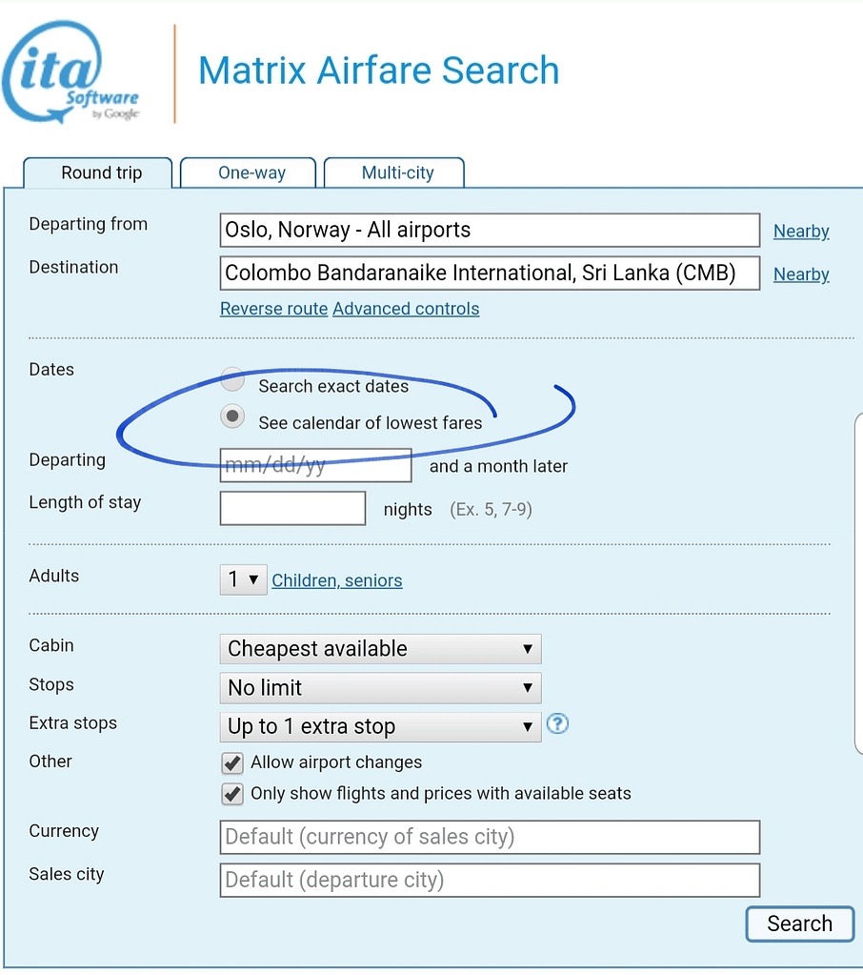
Task: Click the Length of stay field
Action: pyautogui.click(x=292, y=509)
